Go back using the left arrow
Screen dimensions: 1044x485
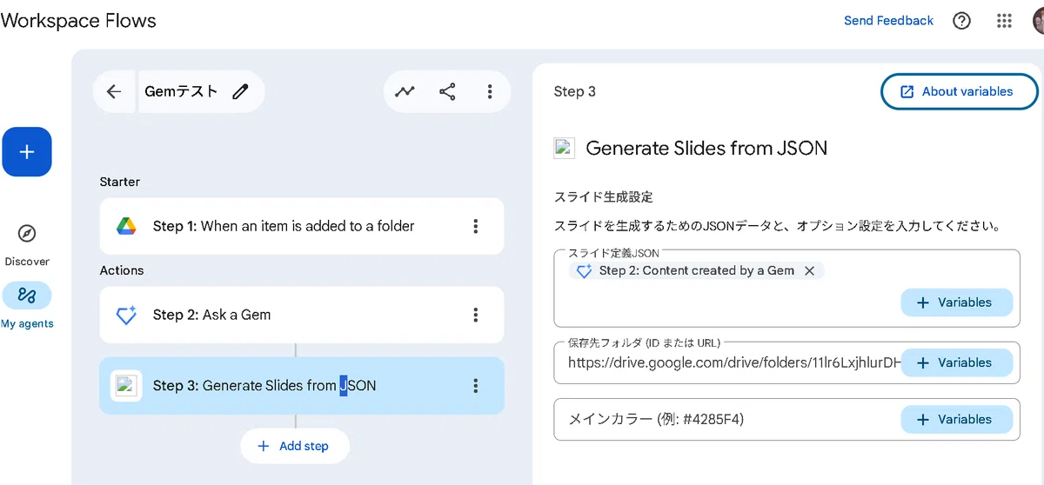(x=114, y=91)
